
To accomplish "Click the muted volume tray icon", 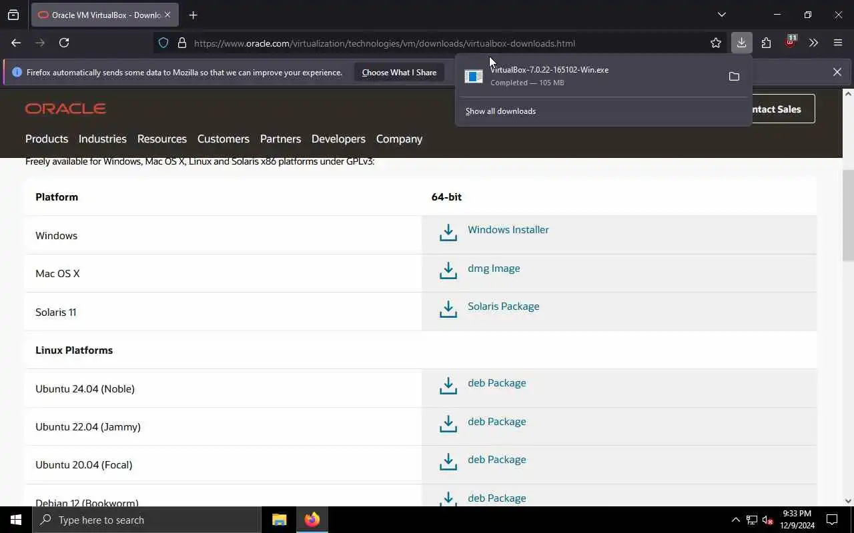I will pyautogui.click(x=768, y=520).
